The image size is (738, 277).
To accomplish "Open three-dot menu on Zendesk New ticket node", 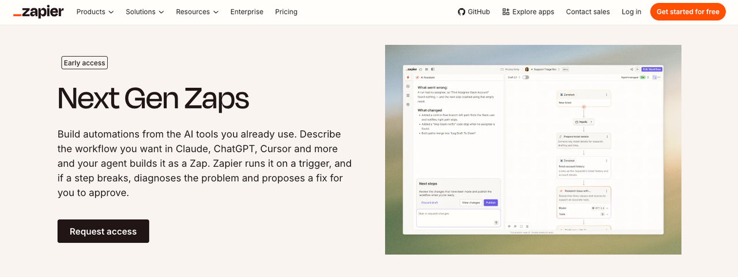I will (x=607, y=95).
